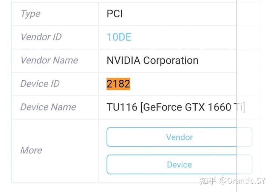Open the Vendor details button
Image resolution: width=272 pixels, height=192 pixels.
(x=179, y=137)
